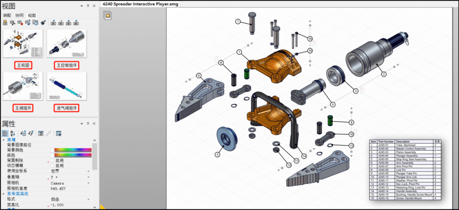This screenshot has height=210, width=459.
Task: Switch to the 协同 tab
Action: tap(19, 15)
